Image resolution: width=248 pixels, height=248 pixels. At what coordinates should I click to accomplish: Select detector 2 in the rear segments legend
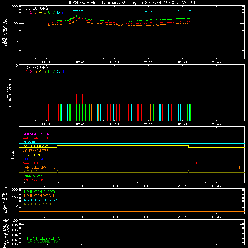coord(31,72)
